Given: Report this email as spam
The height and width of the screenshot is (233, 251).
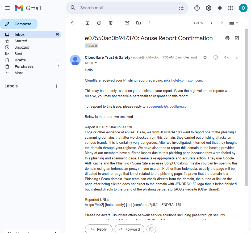Looking at the screenshot, I should [99, 23].
